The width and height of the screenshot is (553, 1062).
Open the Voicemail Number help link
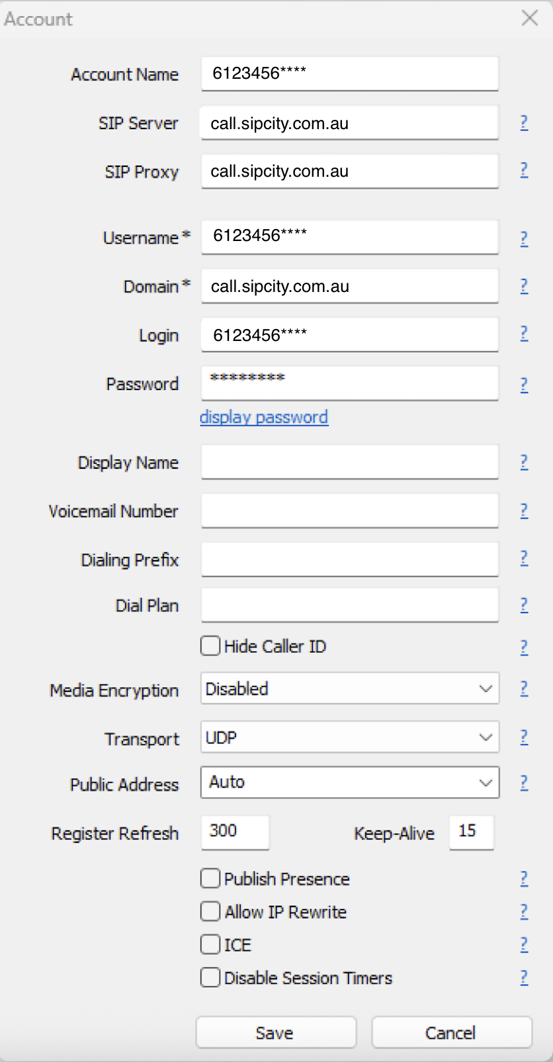point(524,510)
